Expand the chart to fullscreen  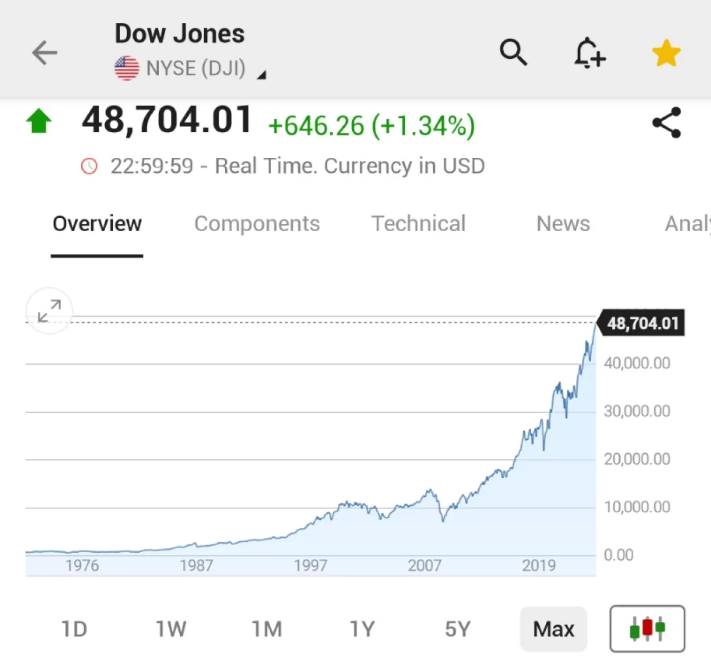49,311
